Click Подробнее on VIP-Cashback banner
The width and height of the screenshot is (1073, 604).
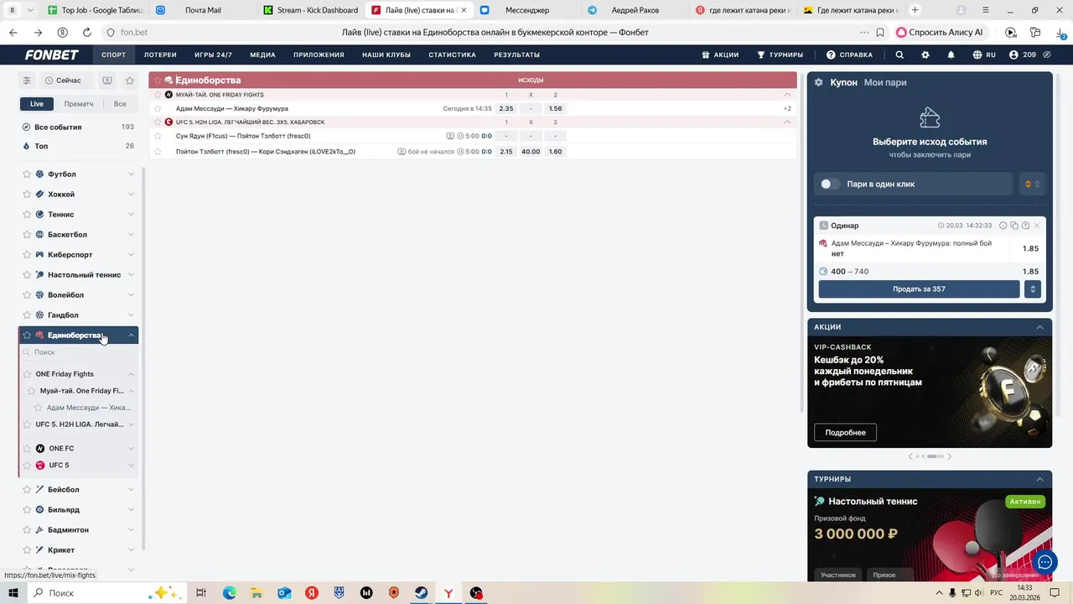point(845,433)
